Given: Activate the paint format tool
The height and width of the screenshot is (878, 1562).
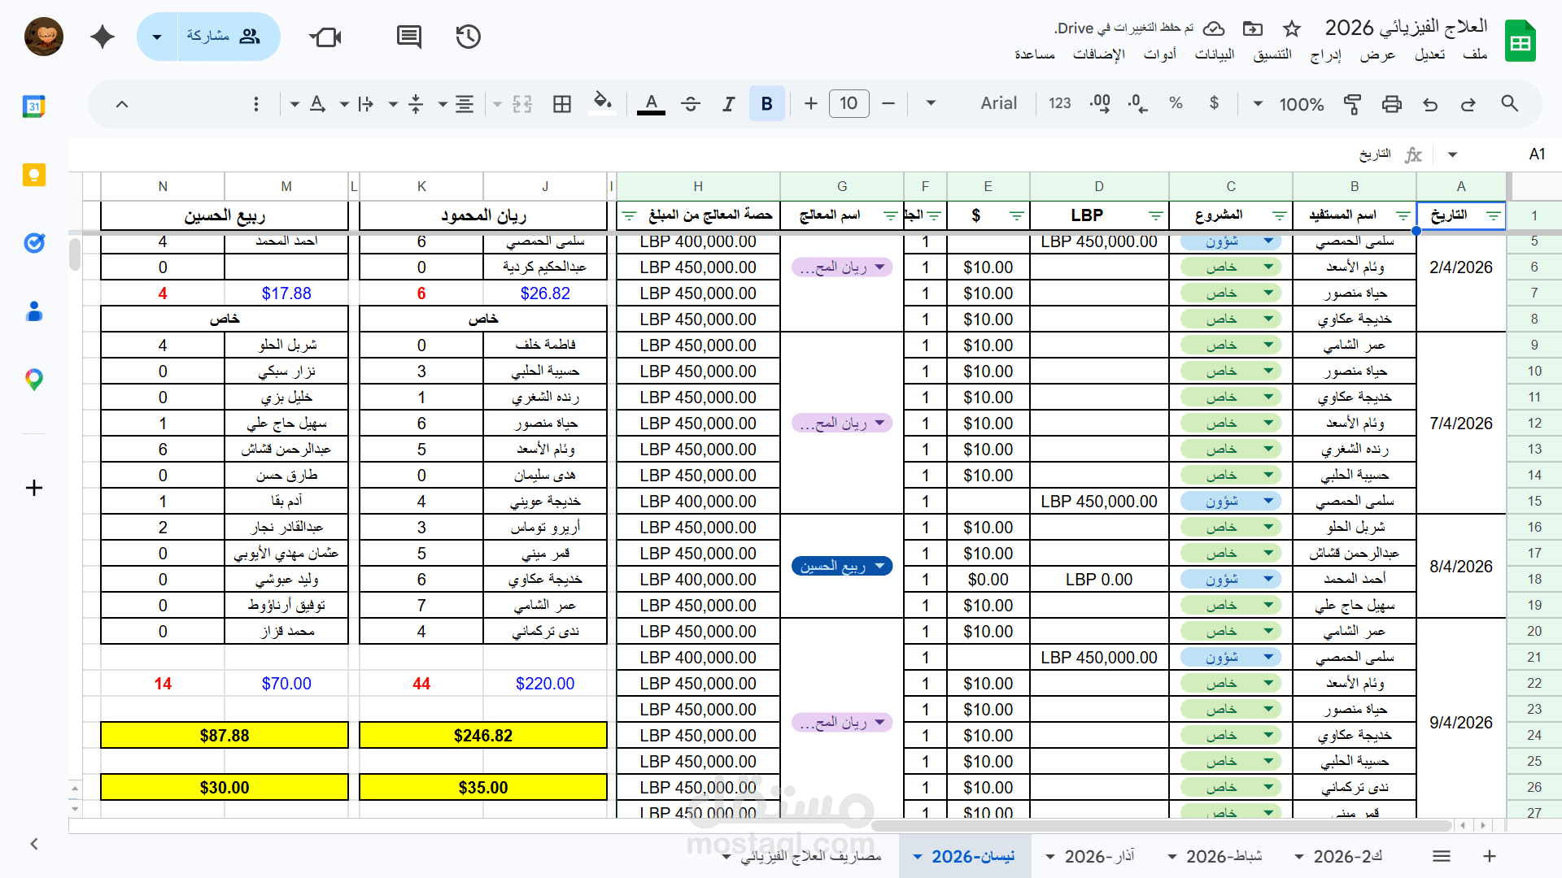Looking at the screenshot, I should 1352,103.
